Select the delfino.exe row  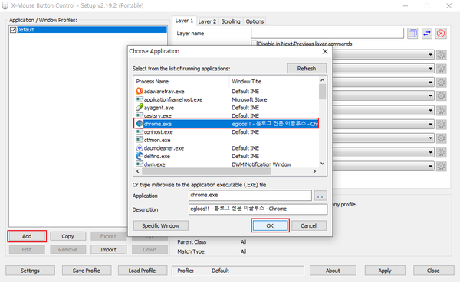click(x=227, y=156)
